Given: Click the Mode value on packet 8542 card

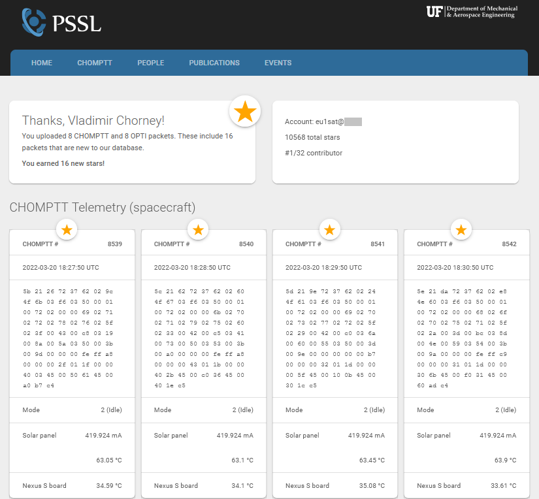Looking at the screenshot, I should coord(506,410).
